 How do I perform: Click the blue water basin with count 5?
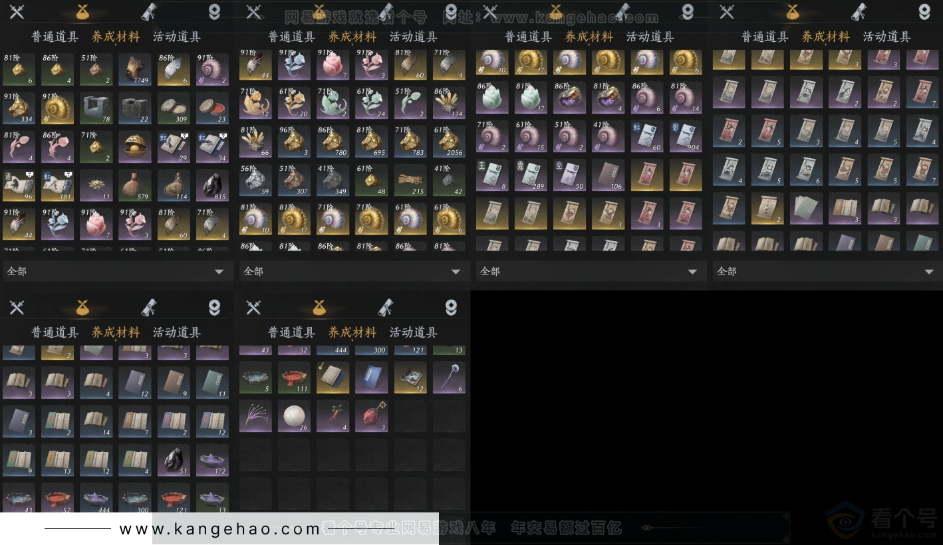point(255,378)
